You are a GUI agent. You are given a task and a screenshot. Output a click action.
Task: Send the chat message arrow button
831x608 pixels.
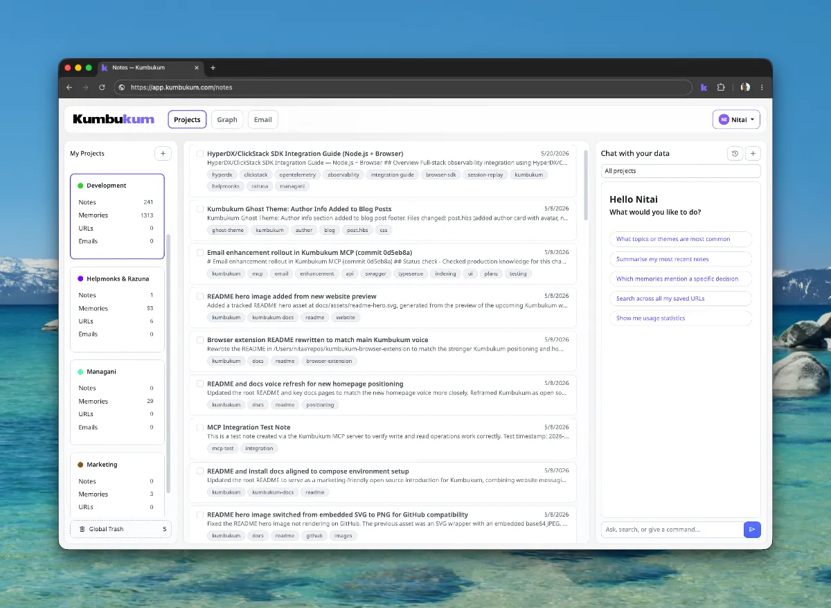(x=752, y=529)
